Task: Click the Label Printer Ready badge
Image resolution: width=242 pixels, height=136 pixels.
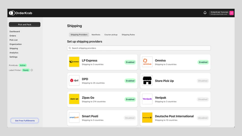Action: pos(26,70)
